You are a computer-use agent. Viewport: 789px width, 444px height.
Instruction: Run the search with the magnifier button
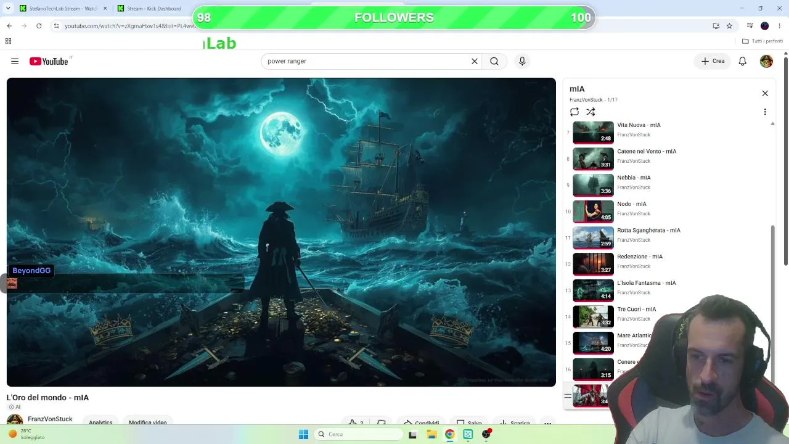click(494, 61)
